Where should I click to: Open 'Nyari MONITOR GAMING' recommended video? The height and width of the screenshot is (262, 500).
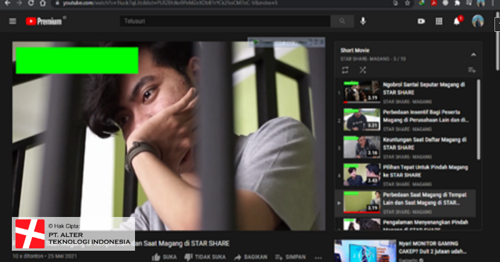[432, 248]
